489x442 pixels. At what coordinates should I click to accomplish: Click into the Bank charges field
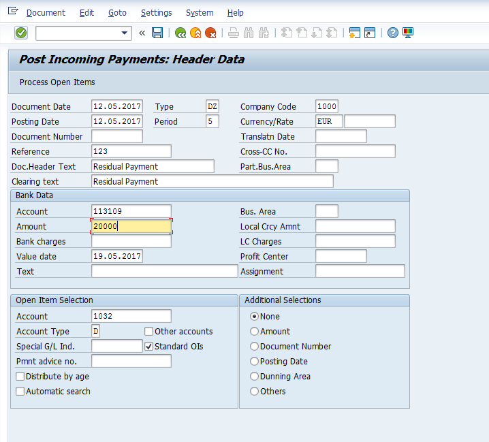click(131, 242)
